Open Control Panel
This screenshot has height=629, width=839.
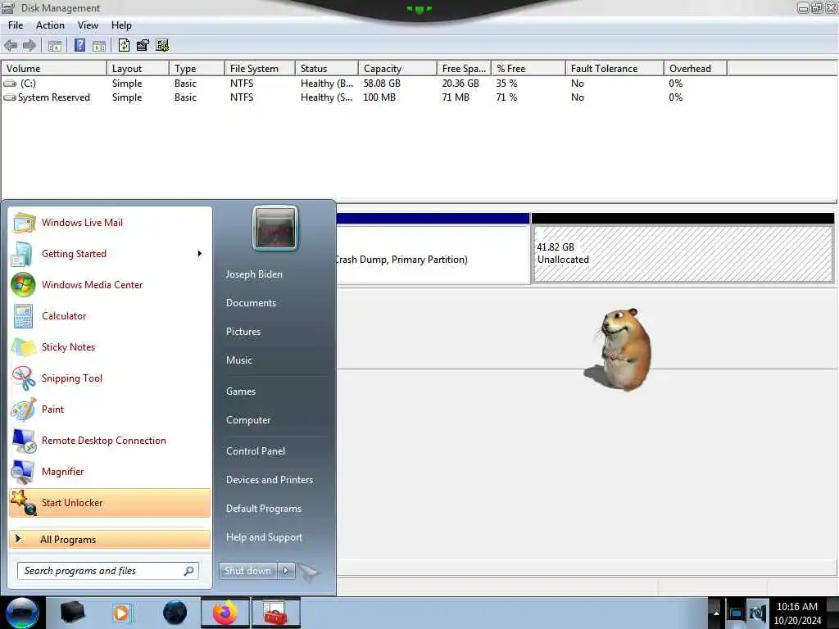tap(256, 451)
